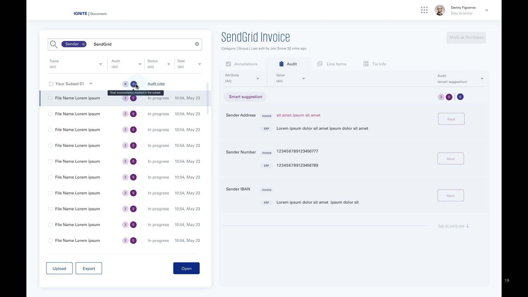Viewport: 528px width, 297px height.
Task: Open the apps grid icon
Action: point(424,10)
